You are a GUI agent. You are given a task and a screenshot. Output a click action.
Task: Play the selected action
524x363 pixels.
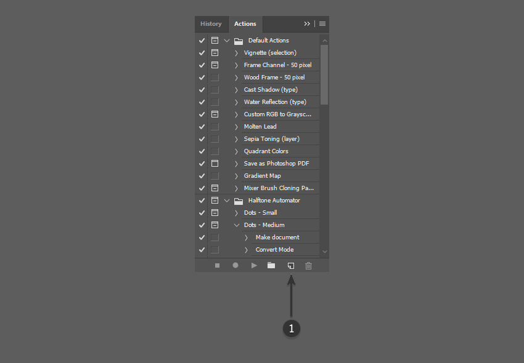tap(254, 266)
